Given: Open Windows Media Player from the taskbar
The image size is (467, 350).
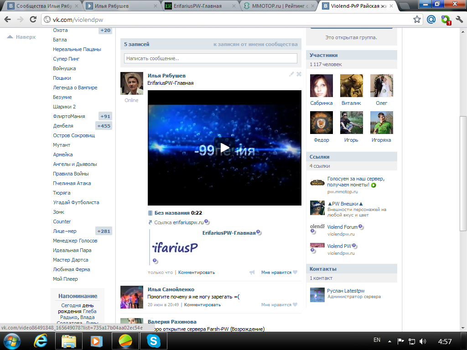Looking at the screenshot, I should (x=96, y=341).
